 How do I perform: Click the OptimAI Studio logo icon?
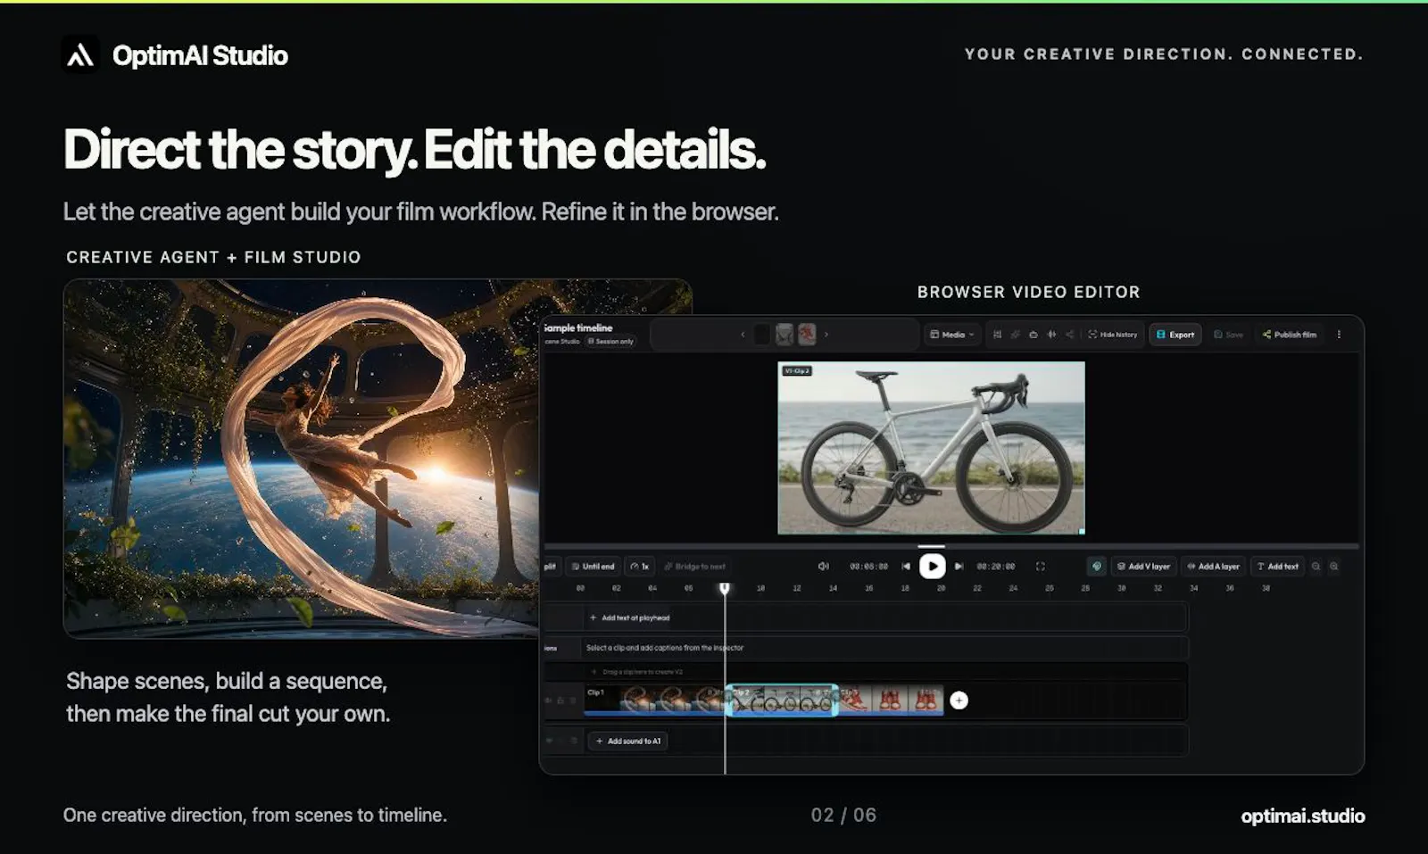[x=80, y=54]
